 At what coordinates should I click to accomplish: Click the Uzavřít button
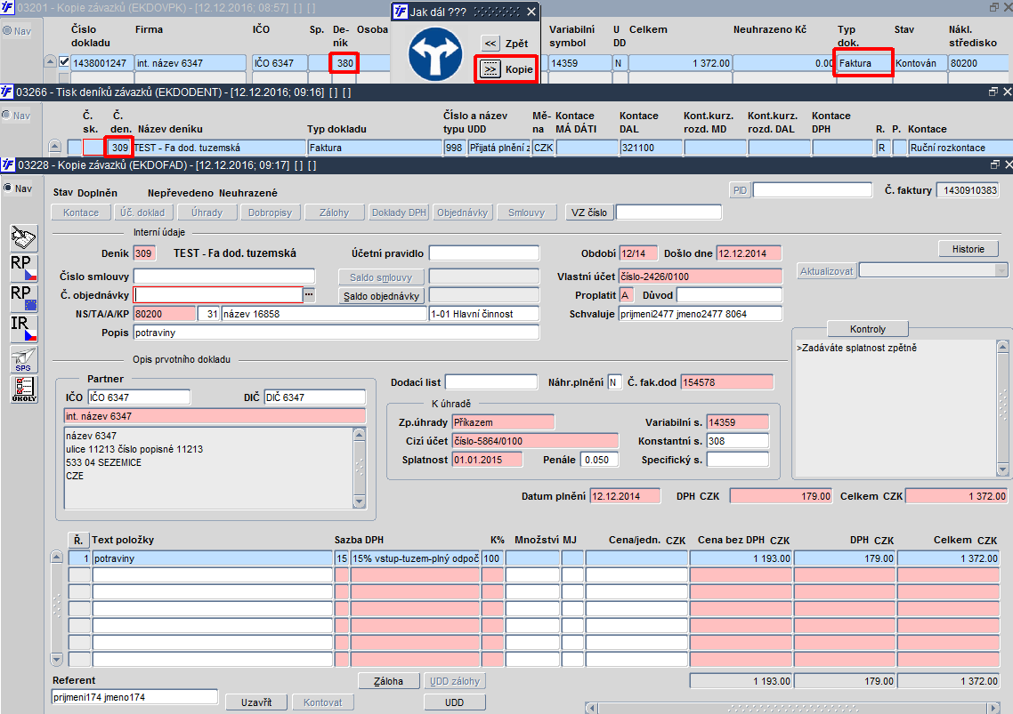point(255,702)
